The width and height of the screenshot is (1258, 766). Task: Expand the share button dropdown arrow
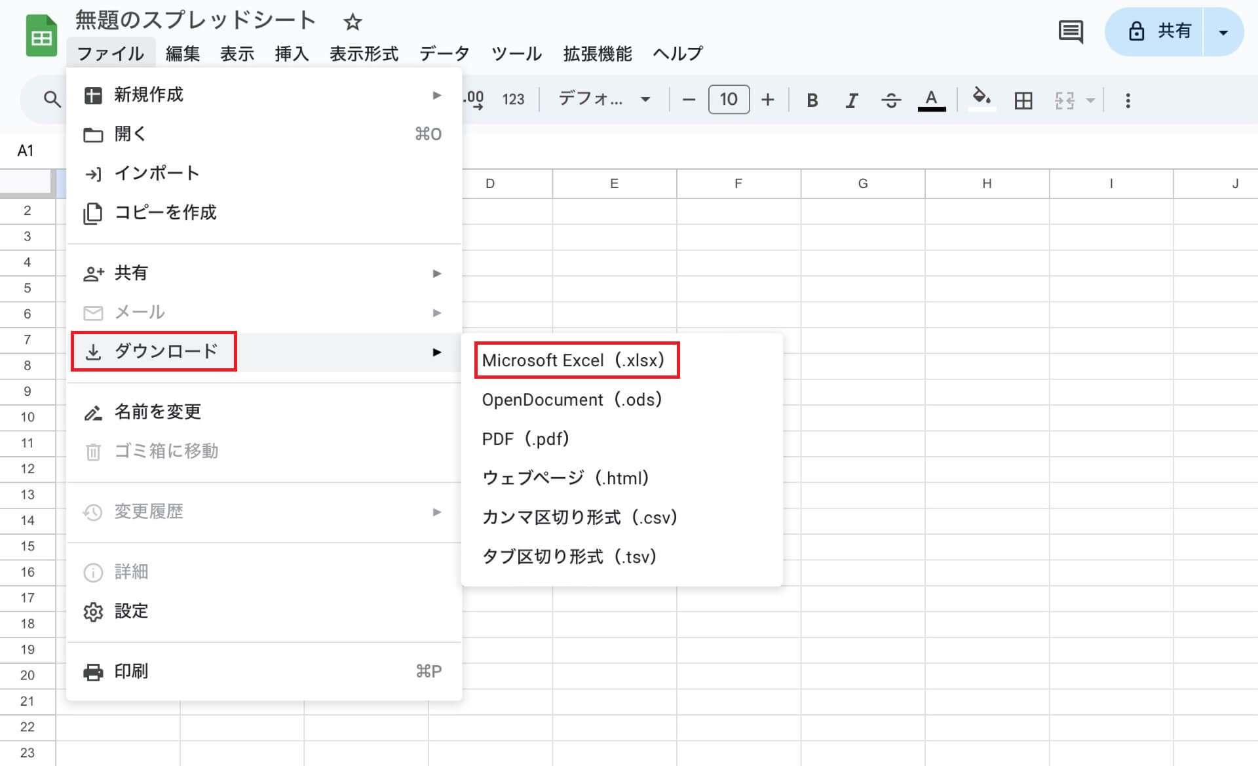click(1223, 32)
